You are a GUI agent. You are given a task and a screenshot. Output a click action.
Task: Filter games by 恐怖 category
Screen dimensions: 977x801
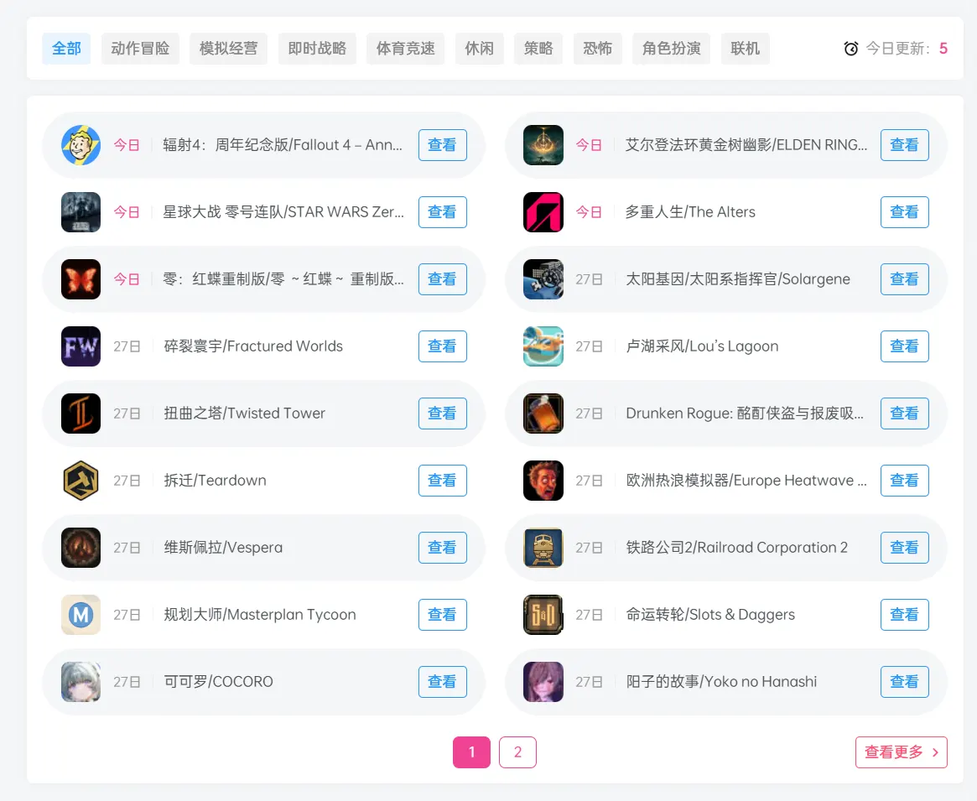point(598,49)
